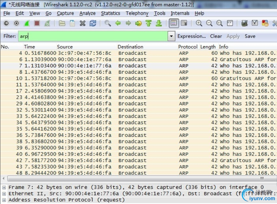The width and height of the screenshot is (277, 204).
Task: Restart the current capture
Action: pos(47,23)
